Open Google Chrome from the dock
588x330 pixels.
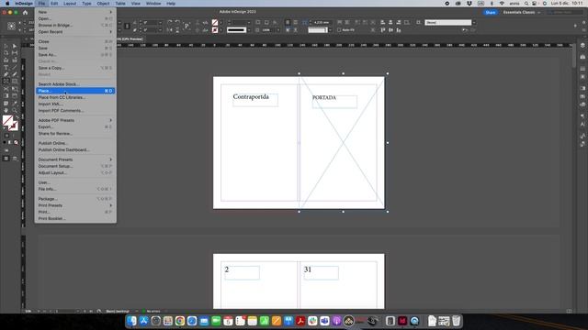coord(180,321)
